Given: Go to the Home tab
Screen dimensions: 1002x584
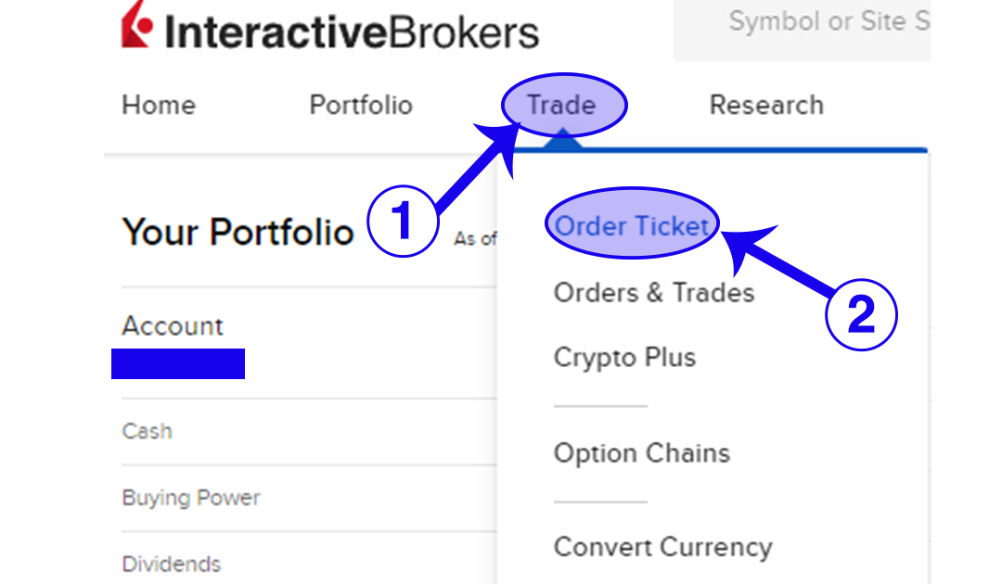Looking at the screenshot, I should tap(159, 105).
